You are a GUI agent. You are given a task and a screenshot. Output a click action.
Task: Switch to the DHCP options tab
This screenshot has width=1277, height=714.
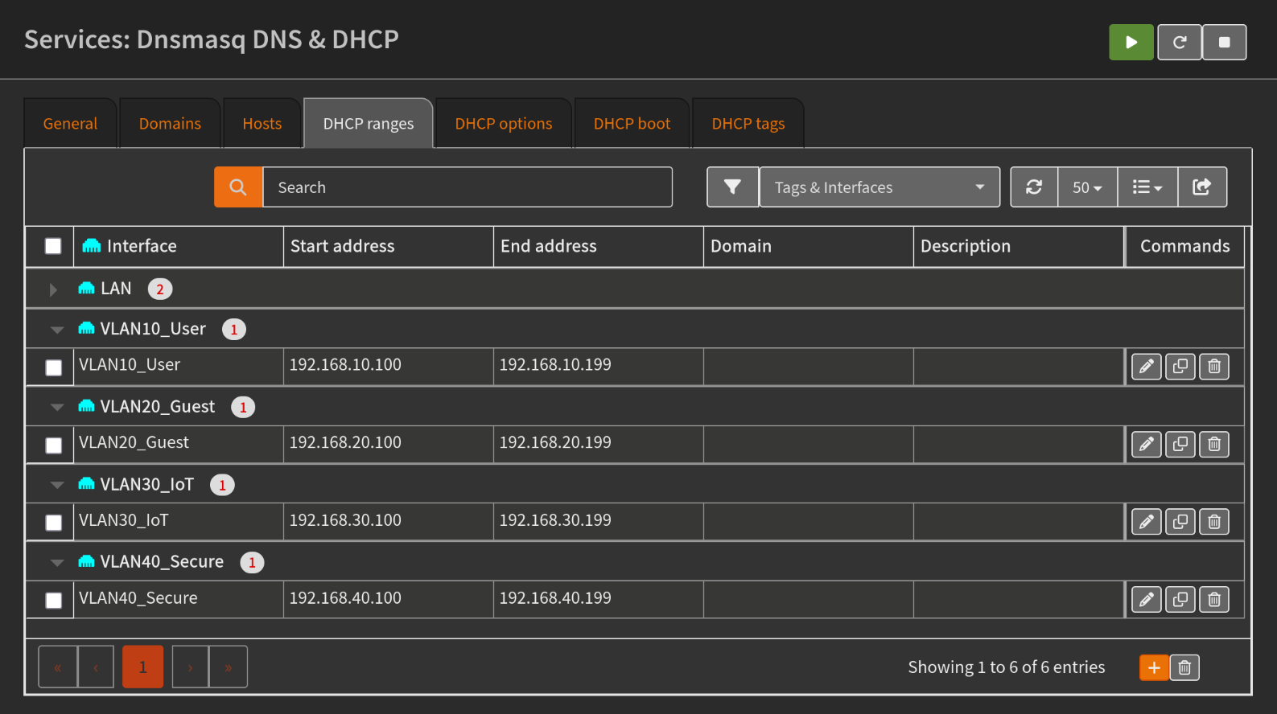(503, 124)
